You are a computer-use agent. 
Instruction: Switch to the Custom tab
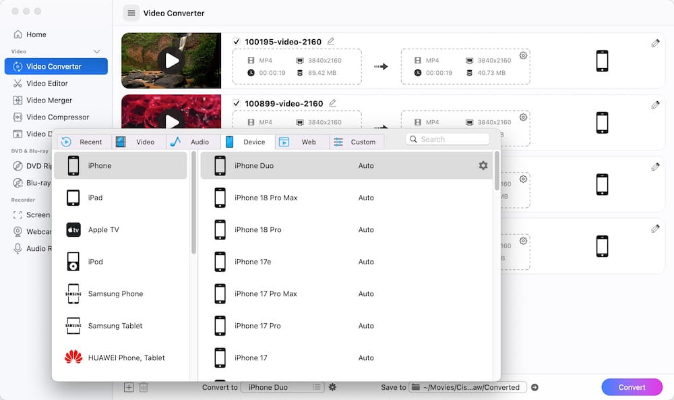tap(357, 142)
